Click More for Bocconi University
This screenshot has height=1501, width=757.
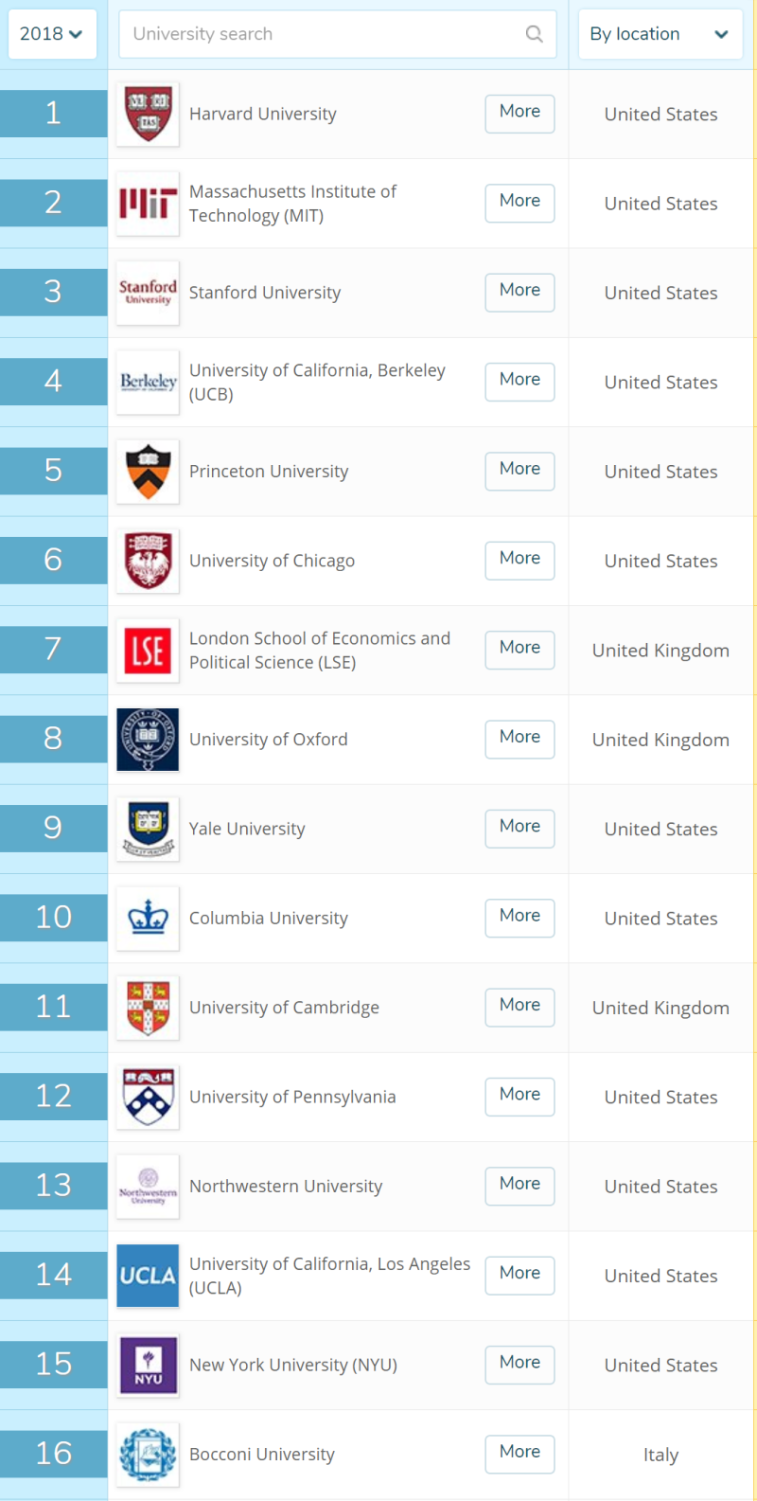click(x=519, y=1453)
